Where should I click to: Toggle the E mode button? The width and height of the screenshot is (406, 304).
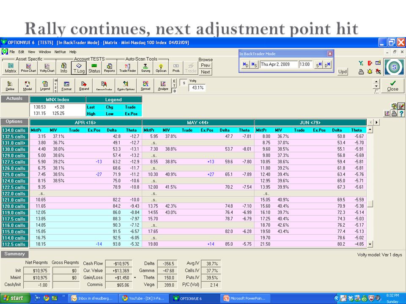tap(174, 81)
